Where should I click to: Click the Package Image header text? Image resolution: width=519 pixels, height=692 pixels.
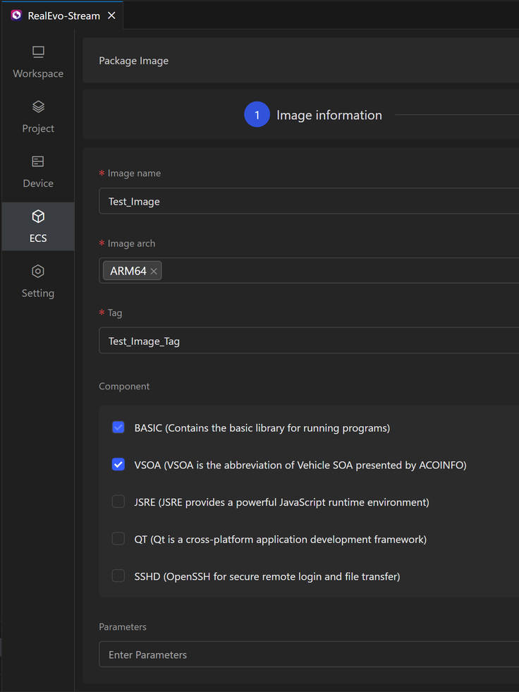tap(134, 61)
